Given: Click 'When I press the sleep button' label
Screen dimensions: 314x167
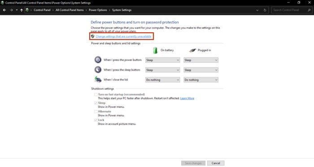Looking at the screenshot, I should [122, 70].
